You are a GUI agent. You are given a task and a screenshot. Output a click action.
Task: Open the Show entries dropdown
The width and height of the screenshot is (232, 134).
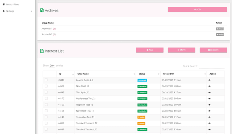[x=52, y=66]
